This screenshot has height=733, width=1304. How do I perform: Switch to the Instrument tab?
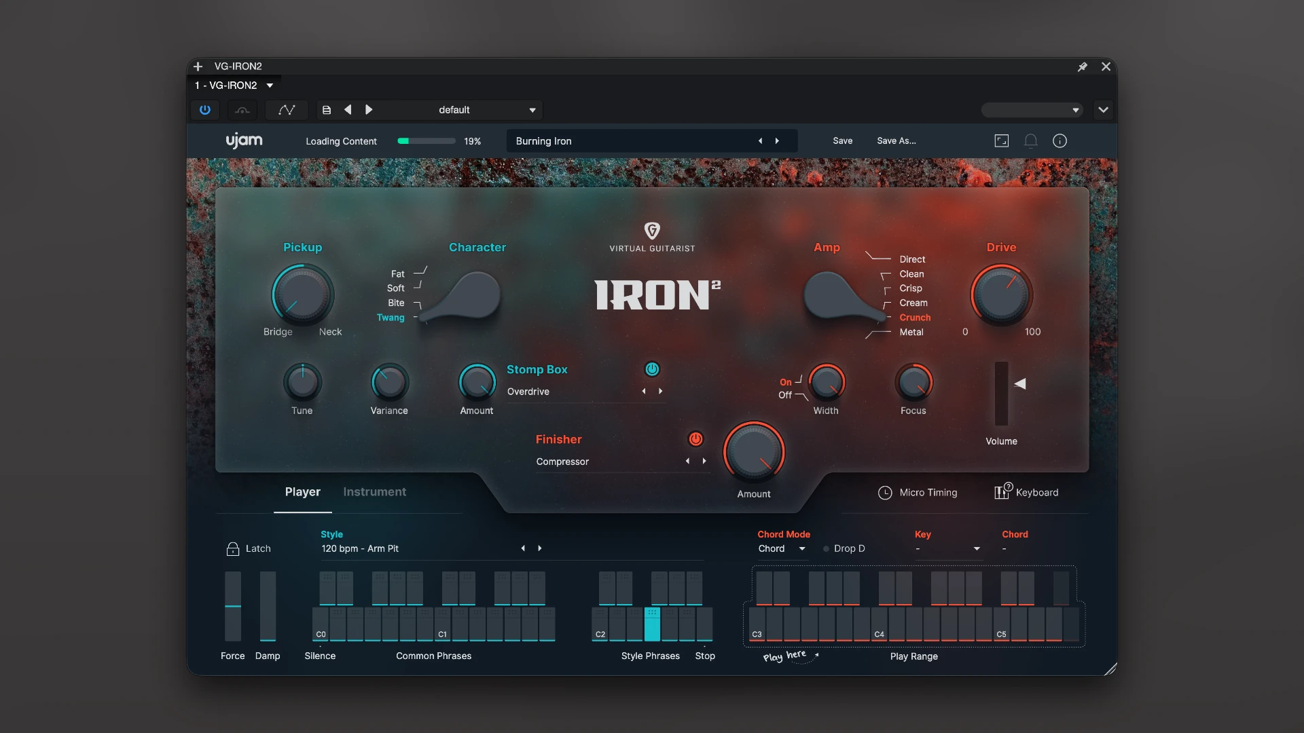pos(374,492)
